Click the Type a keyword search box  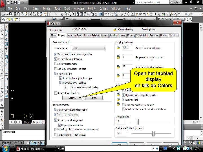[x=152, y=2]
